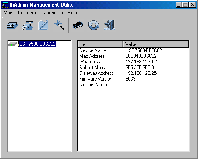This screenshot has width=198, height=159.
Task: Select the IP Address row label
Action: 90,62
